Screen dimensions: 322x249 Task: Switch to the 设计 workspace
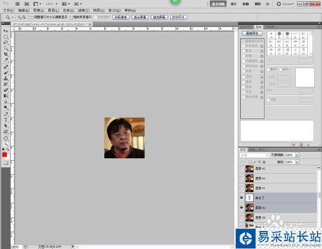[233, 4]
